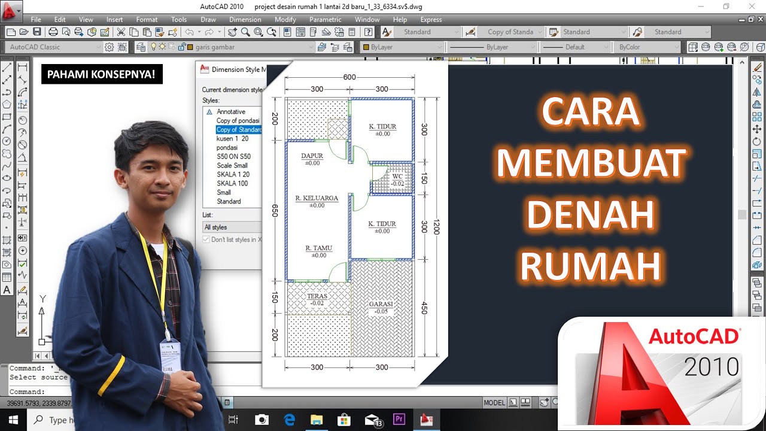Select SKALA 100 style
Image resolution: width=766 pixels, height=431 pixels.
(232, 183)
